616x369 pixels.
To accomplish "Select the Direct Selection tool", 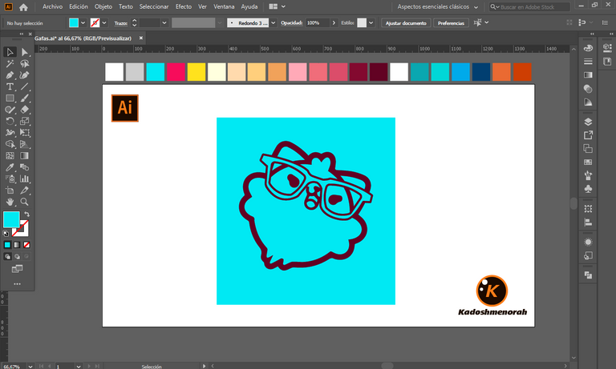I will point(24,52).
